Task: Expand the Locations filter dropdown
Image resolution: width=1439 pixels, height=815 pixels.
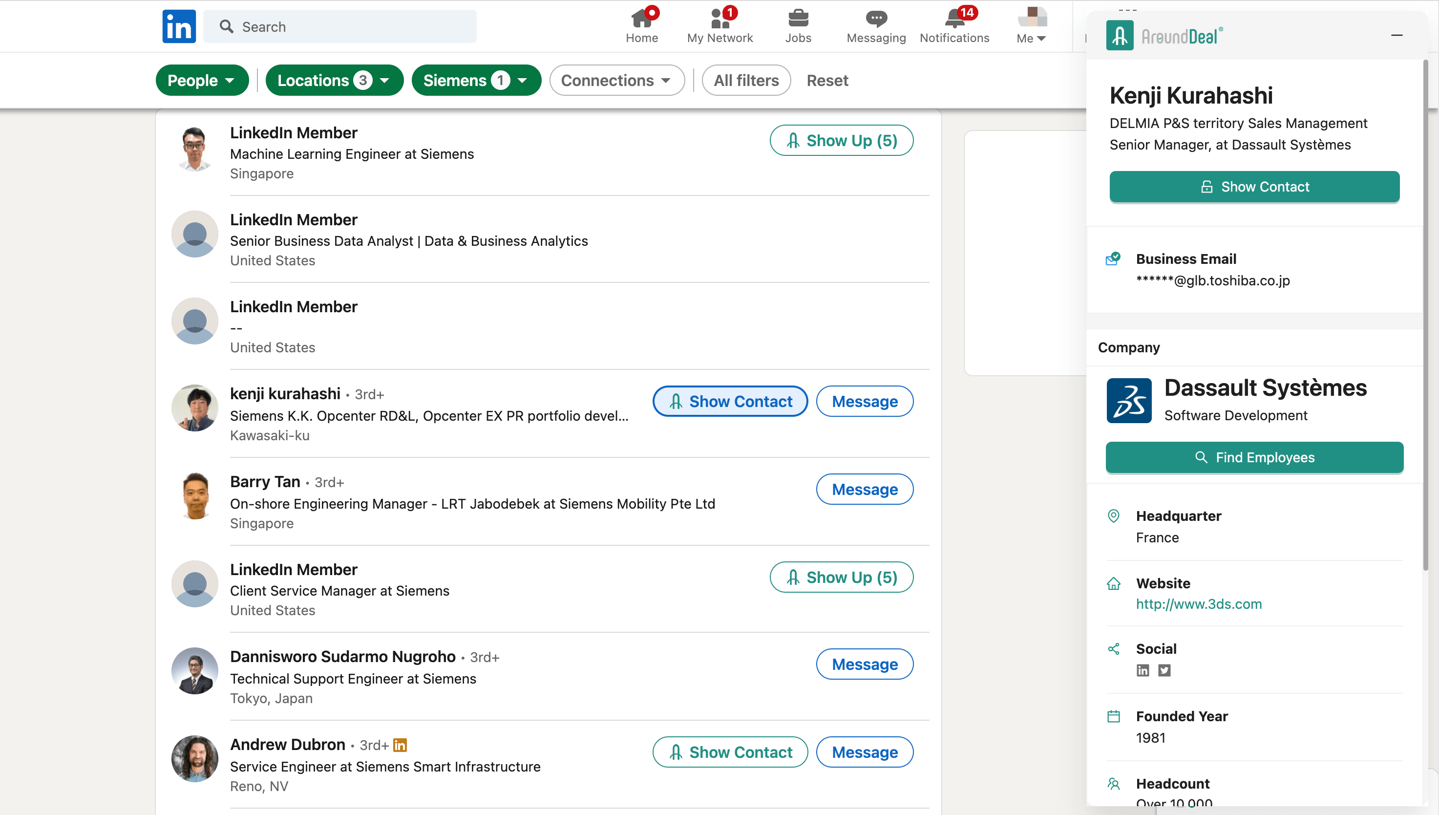Action: [334, 80]
